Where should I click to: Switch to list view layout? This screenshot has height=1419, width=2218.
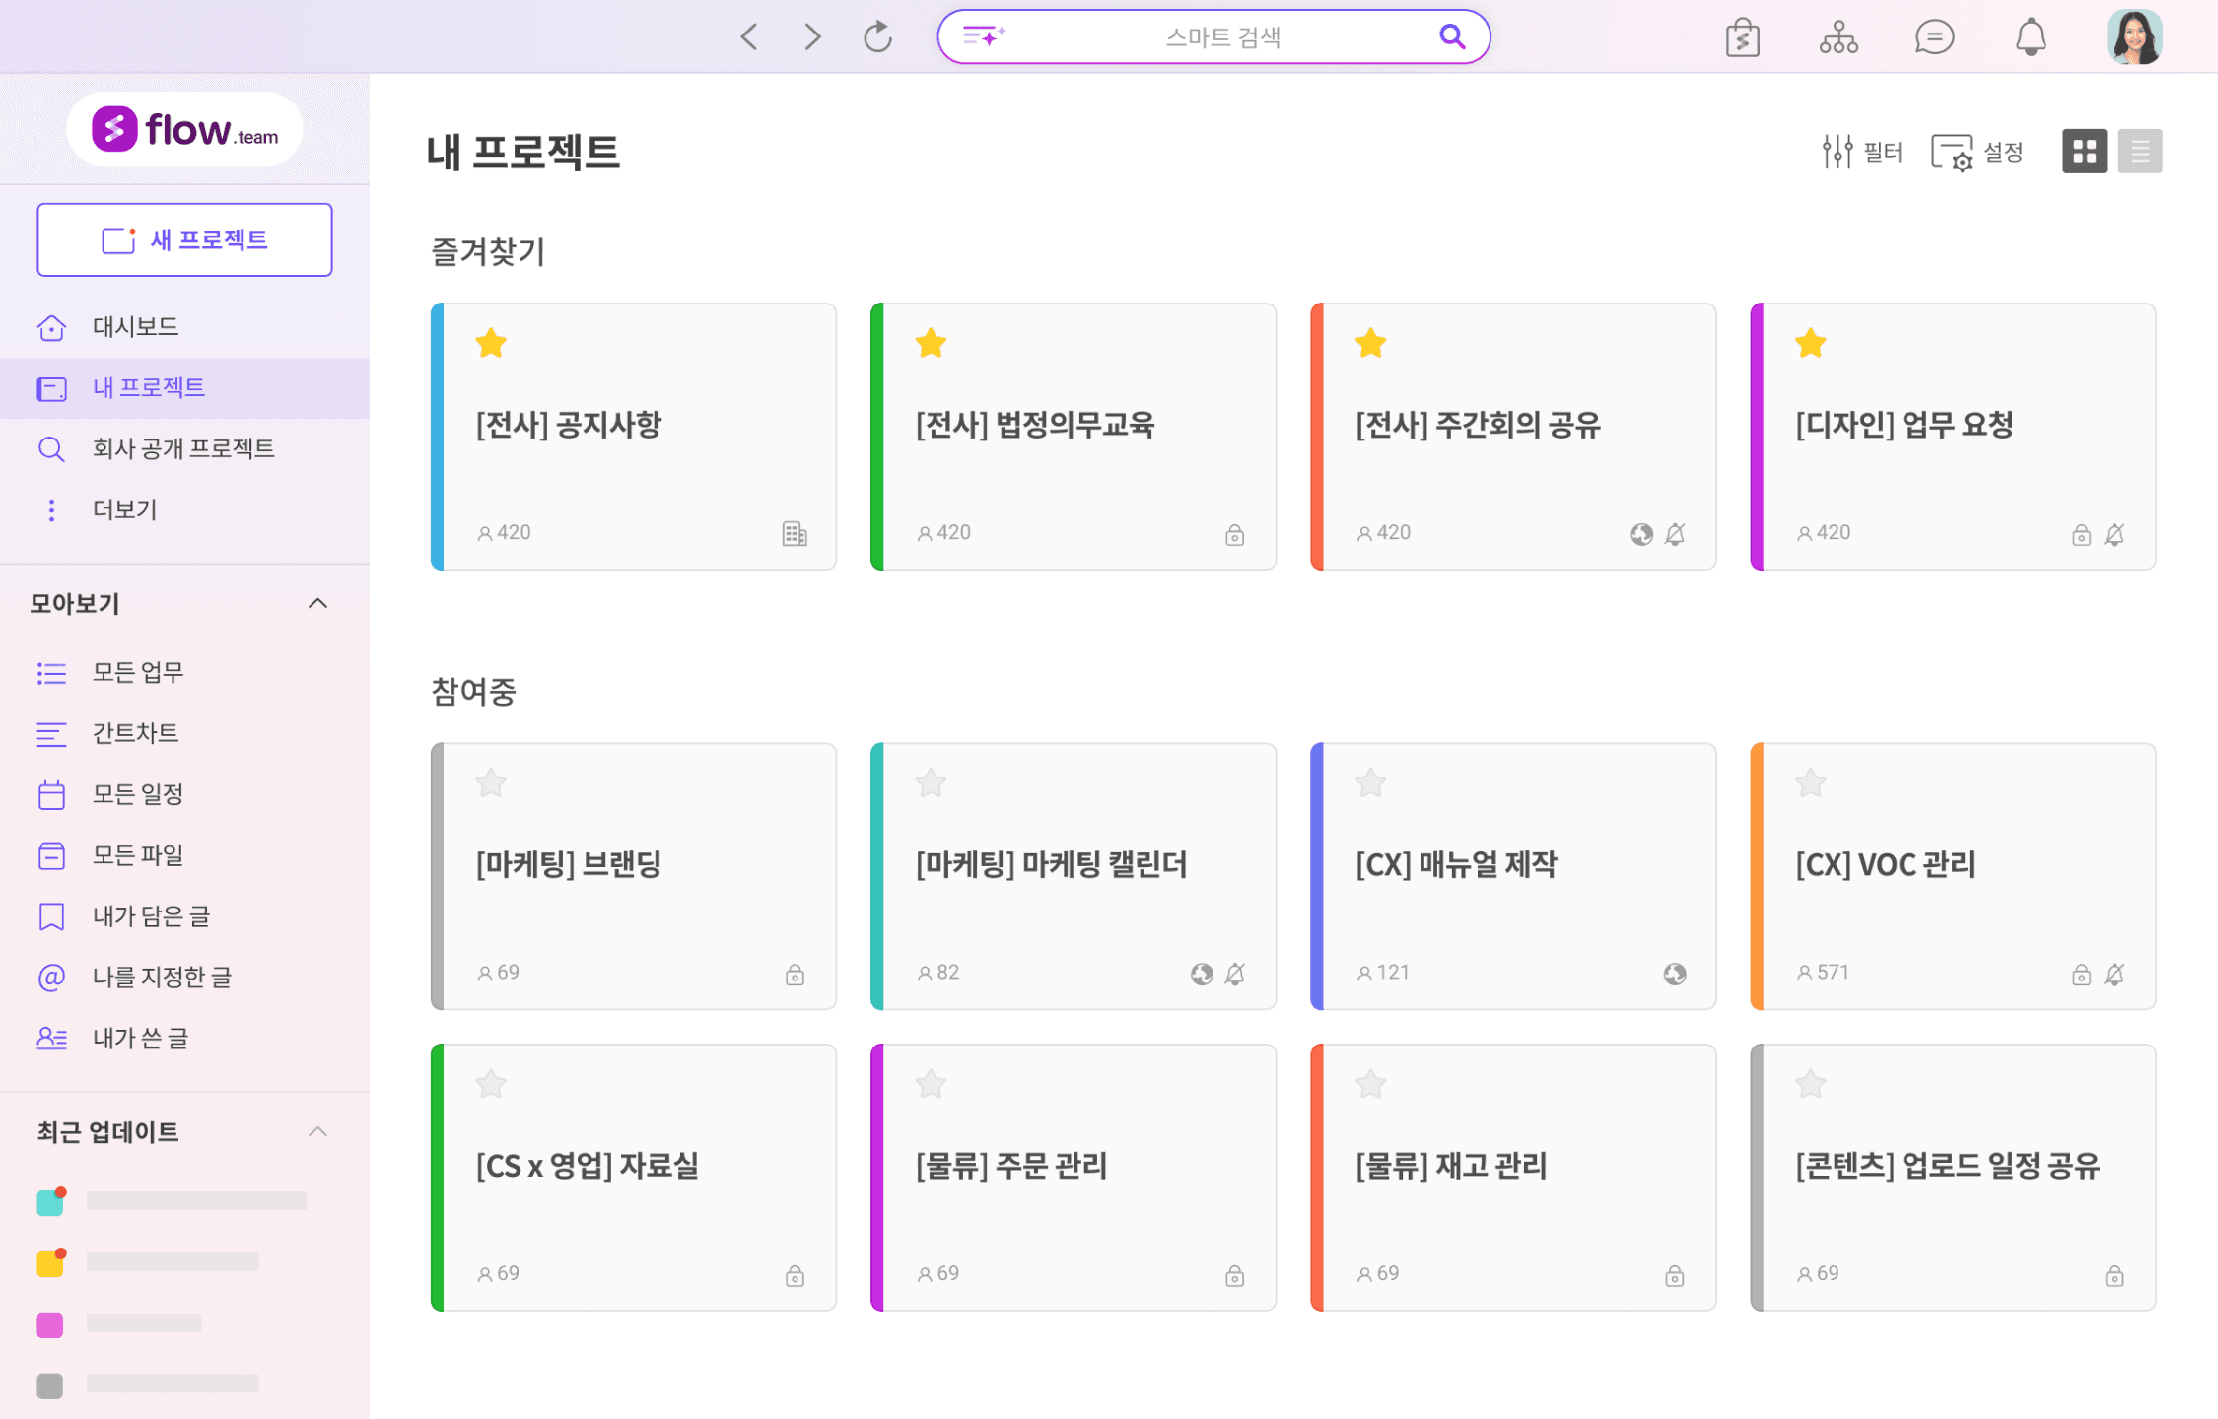(2139, 151)
